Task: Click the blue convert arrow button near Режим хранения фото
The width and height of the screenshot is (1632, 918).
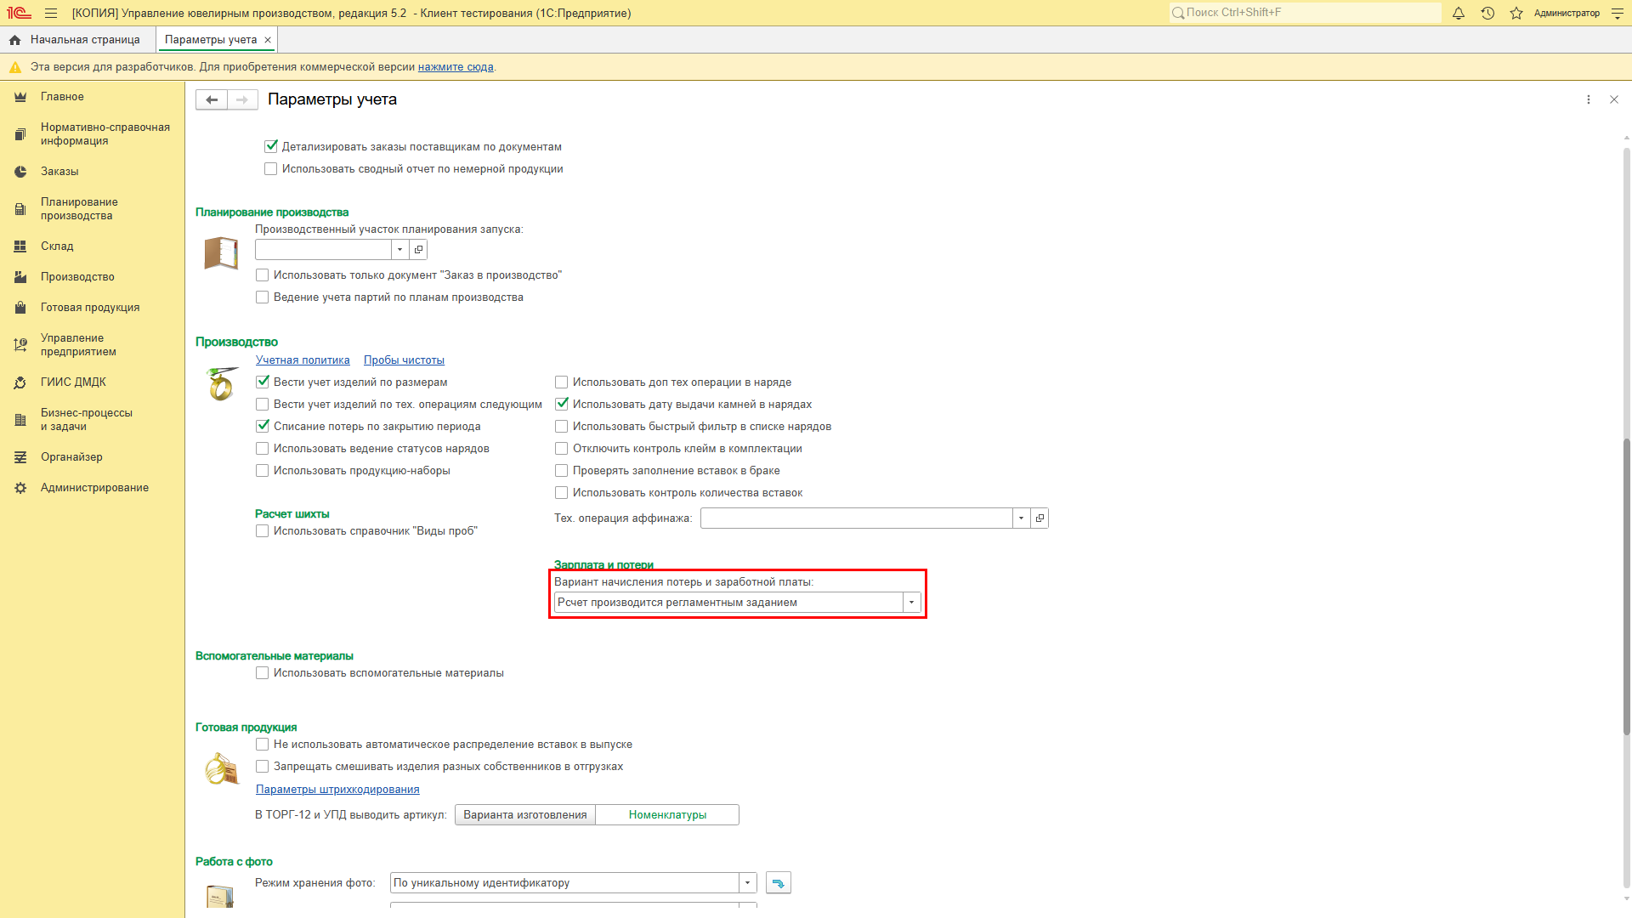Action: (778, 882)
